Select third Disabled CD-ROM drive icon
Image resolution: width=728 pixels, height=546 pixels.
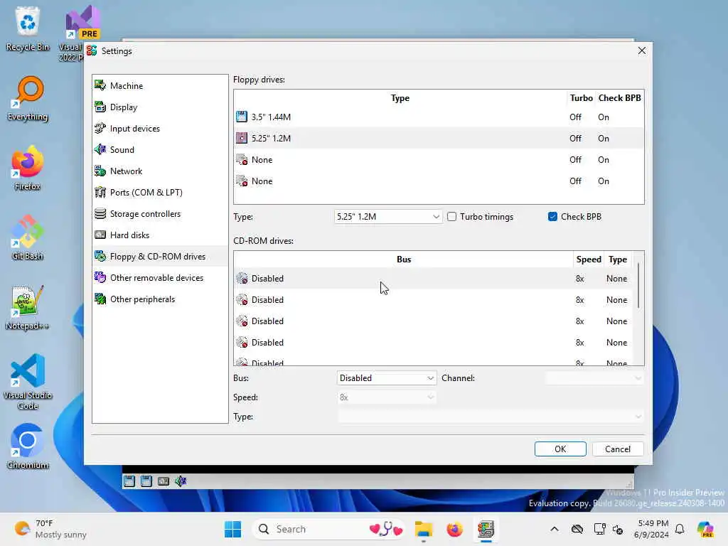tap(242, 321)
